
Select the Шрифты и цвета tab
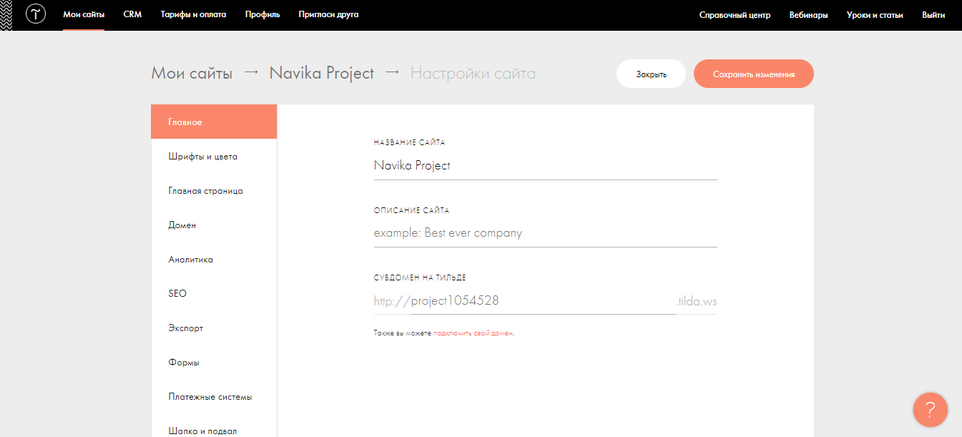(202, 157)
